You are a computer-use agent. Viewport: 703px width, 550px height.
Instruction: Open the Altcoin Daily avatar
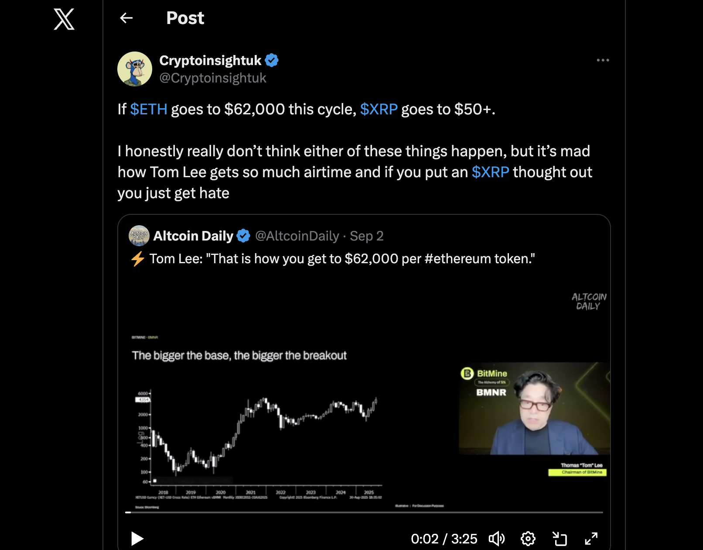pyautogui.click(x=139, y=236)
